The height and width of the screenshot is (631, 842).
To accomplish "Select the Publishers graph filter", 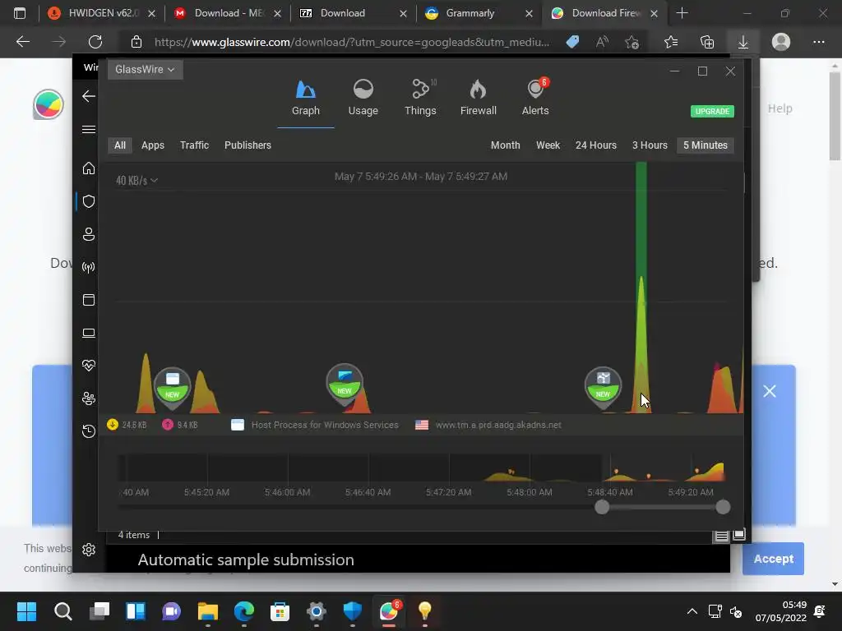I will coord(248,145).
